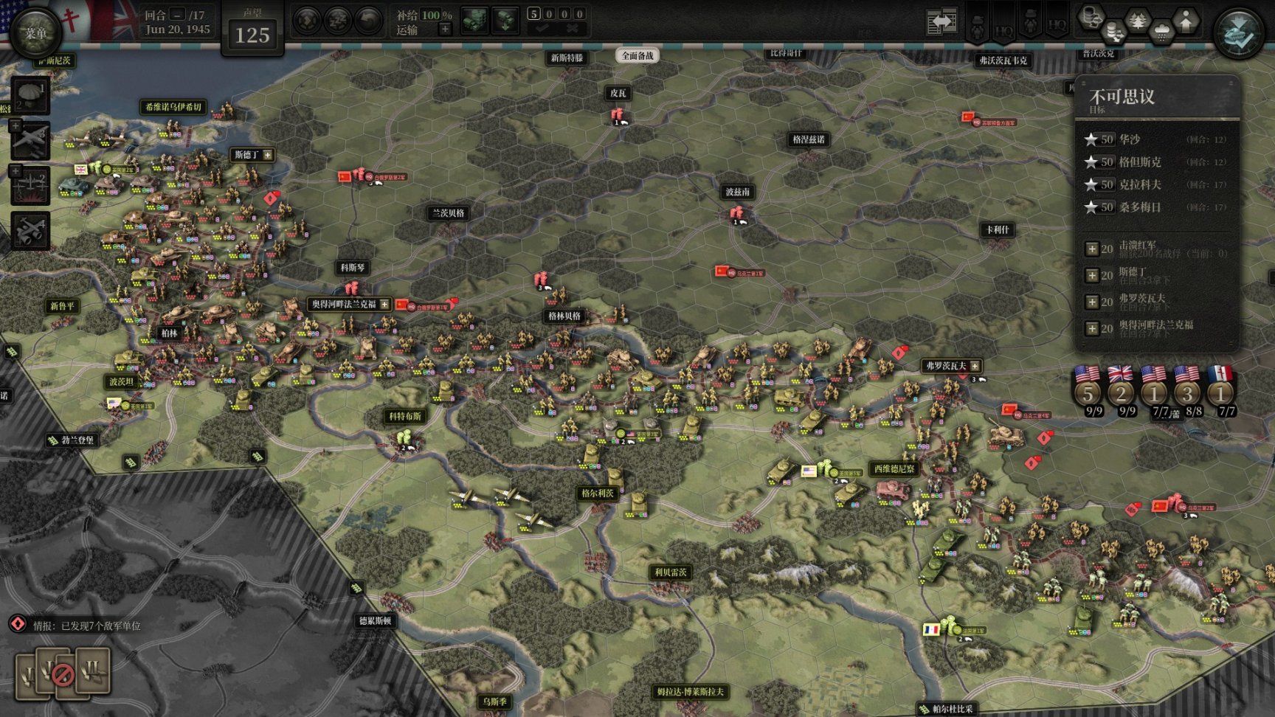Toggle the weather cloud hexagon overlay
The height and width of the screenshot is (717, 1275).
(1162, 32)
